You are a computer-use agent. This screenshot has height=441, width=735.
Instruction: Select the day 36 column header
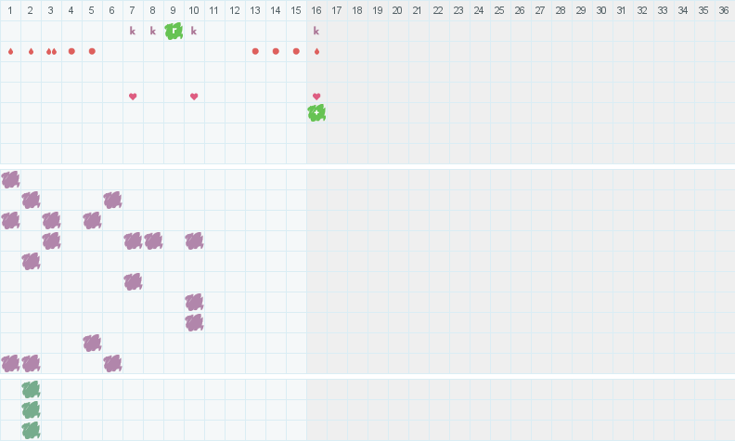[724, 10]
